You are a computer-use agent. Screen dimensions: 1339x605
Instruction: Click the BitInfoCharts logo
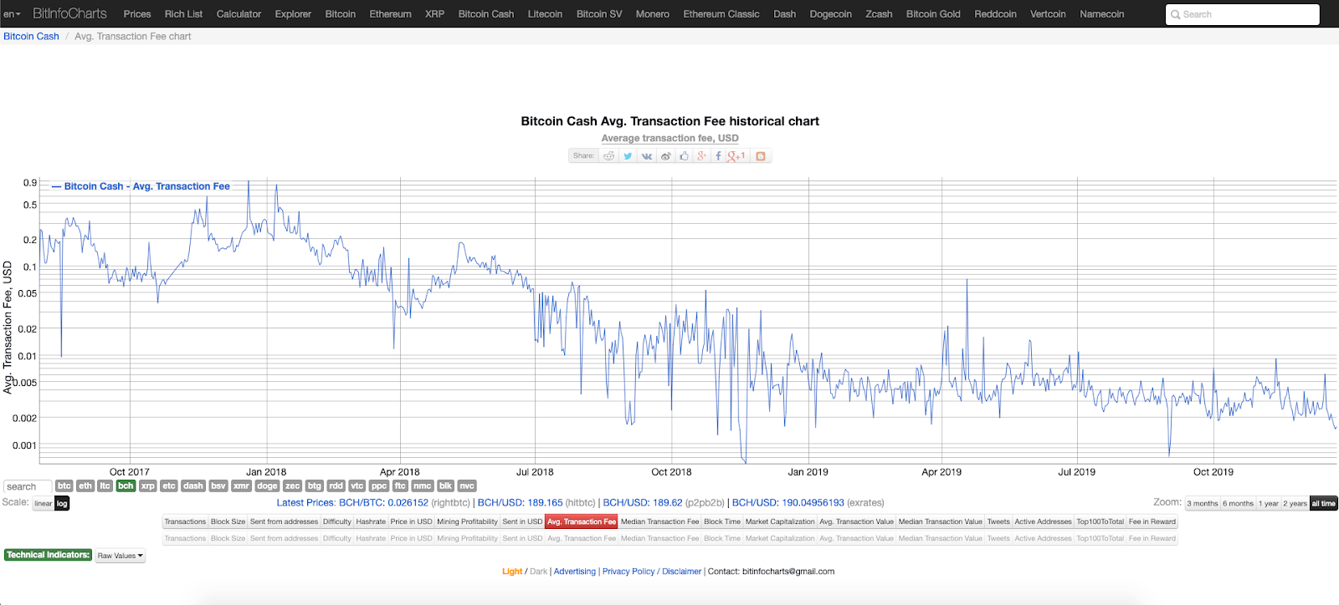click(69, 14)
